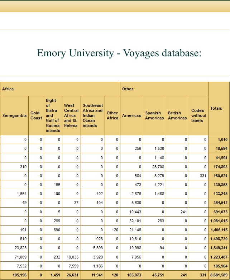The height and width of the screenshot is (280, 230).
Task: Click the grand total cell 8,681,589
Action: point(219,275)
